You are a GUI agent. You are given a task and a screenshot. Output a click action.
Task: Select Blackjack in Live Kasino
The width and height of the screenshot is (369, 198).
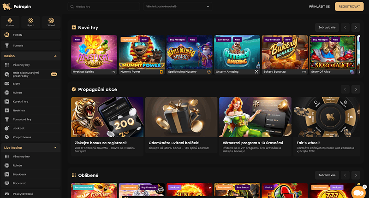pos(30,174)
